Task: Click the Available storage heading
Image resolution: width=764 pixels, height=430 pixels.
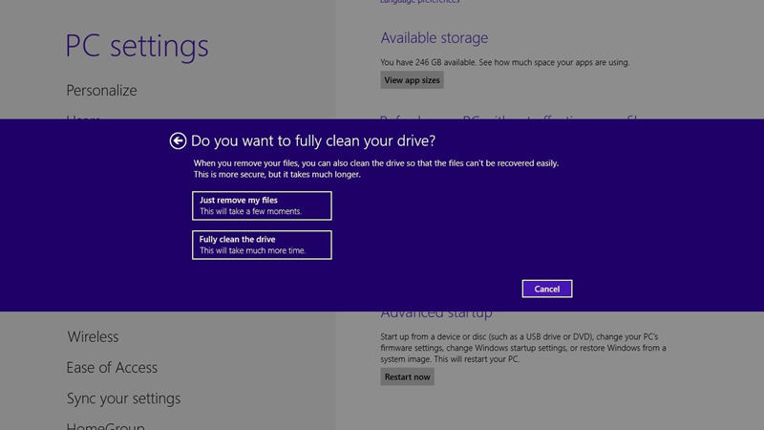Action: [434, 38]
